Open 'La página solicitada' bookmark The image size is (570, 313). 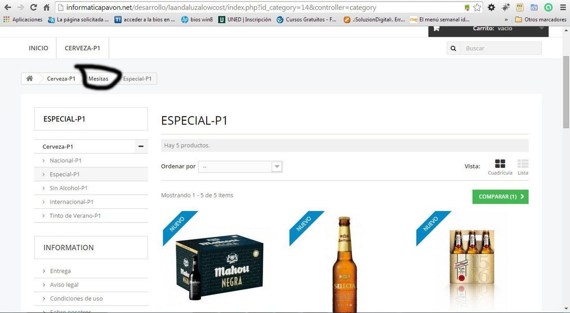[x=79, y=20]
